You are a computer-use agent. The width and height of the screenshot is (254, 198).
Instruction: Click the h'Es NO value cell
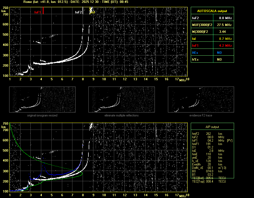click(219, 60)
